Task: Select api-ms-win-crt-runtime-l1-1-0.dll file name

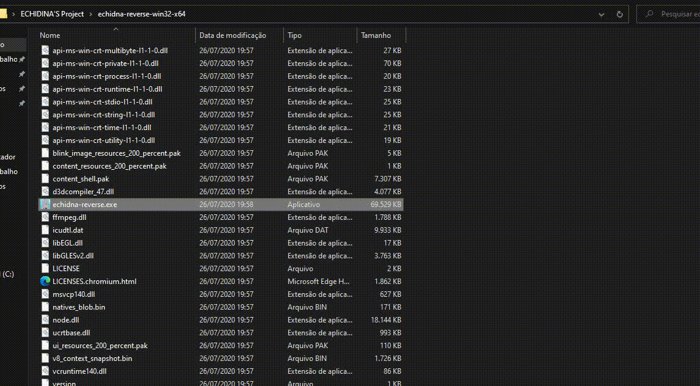Action: tap(107, 89)
